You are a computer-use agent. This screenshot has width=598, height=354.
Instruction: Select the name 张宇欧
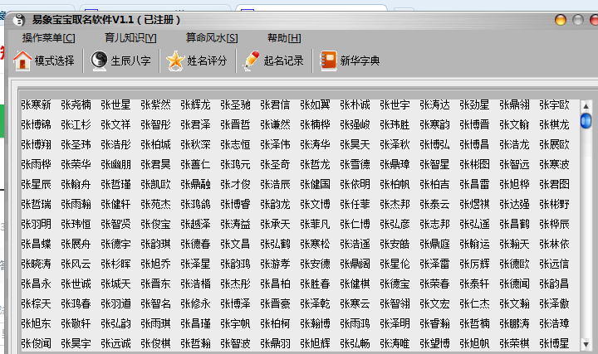pos(554,104)
